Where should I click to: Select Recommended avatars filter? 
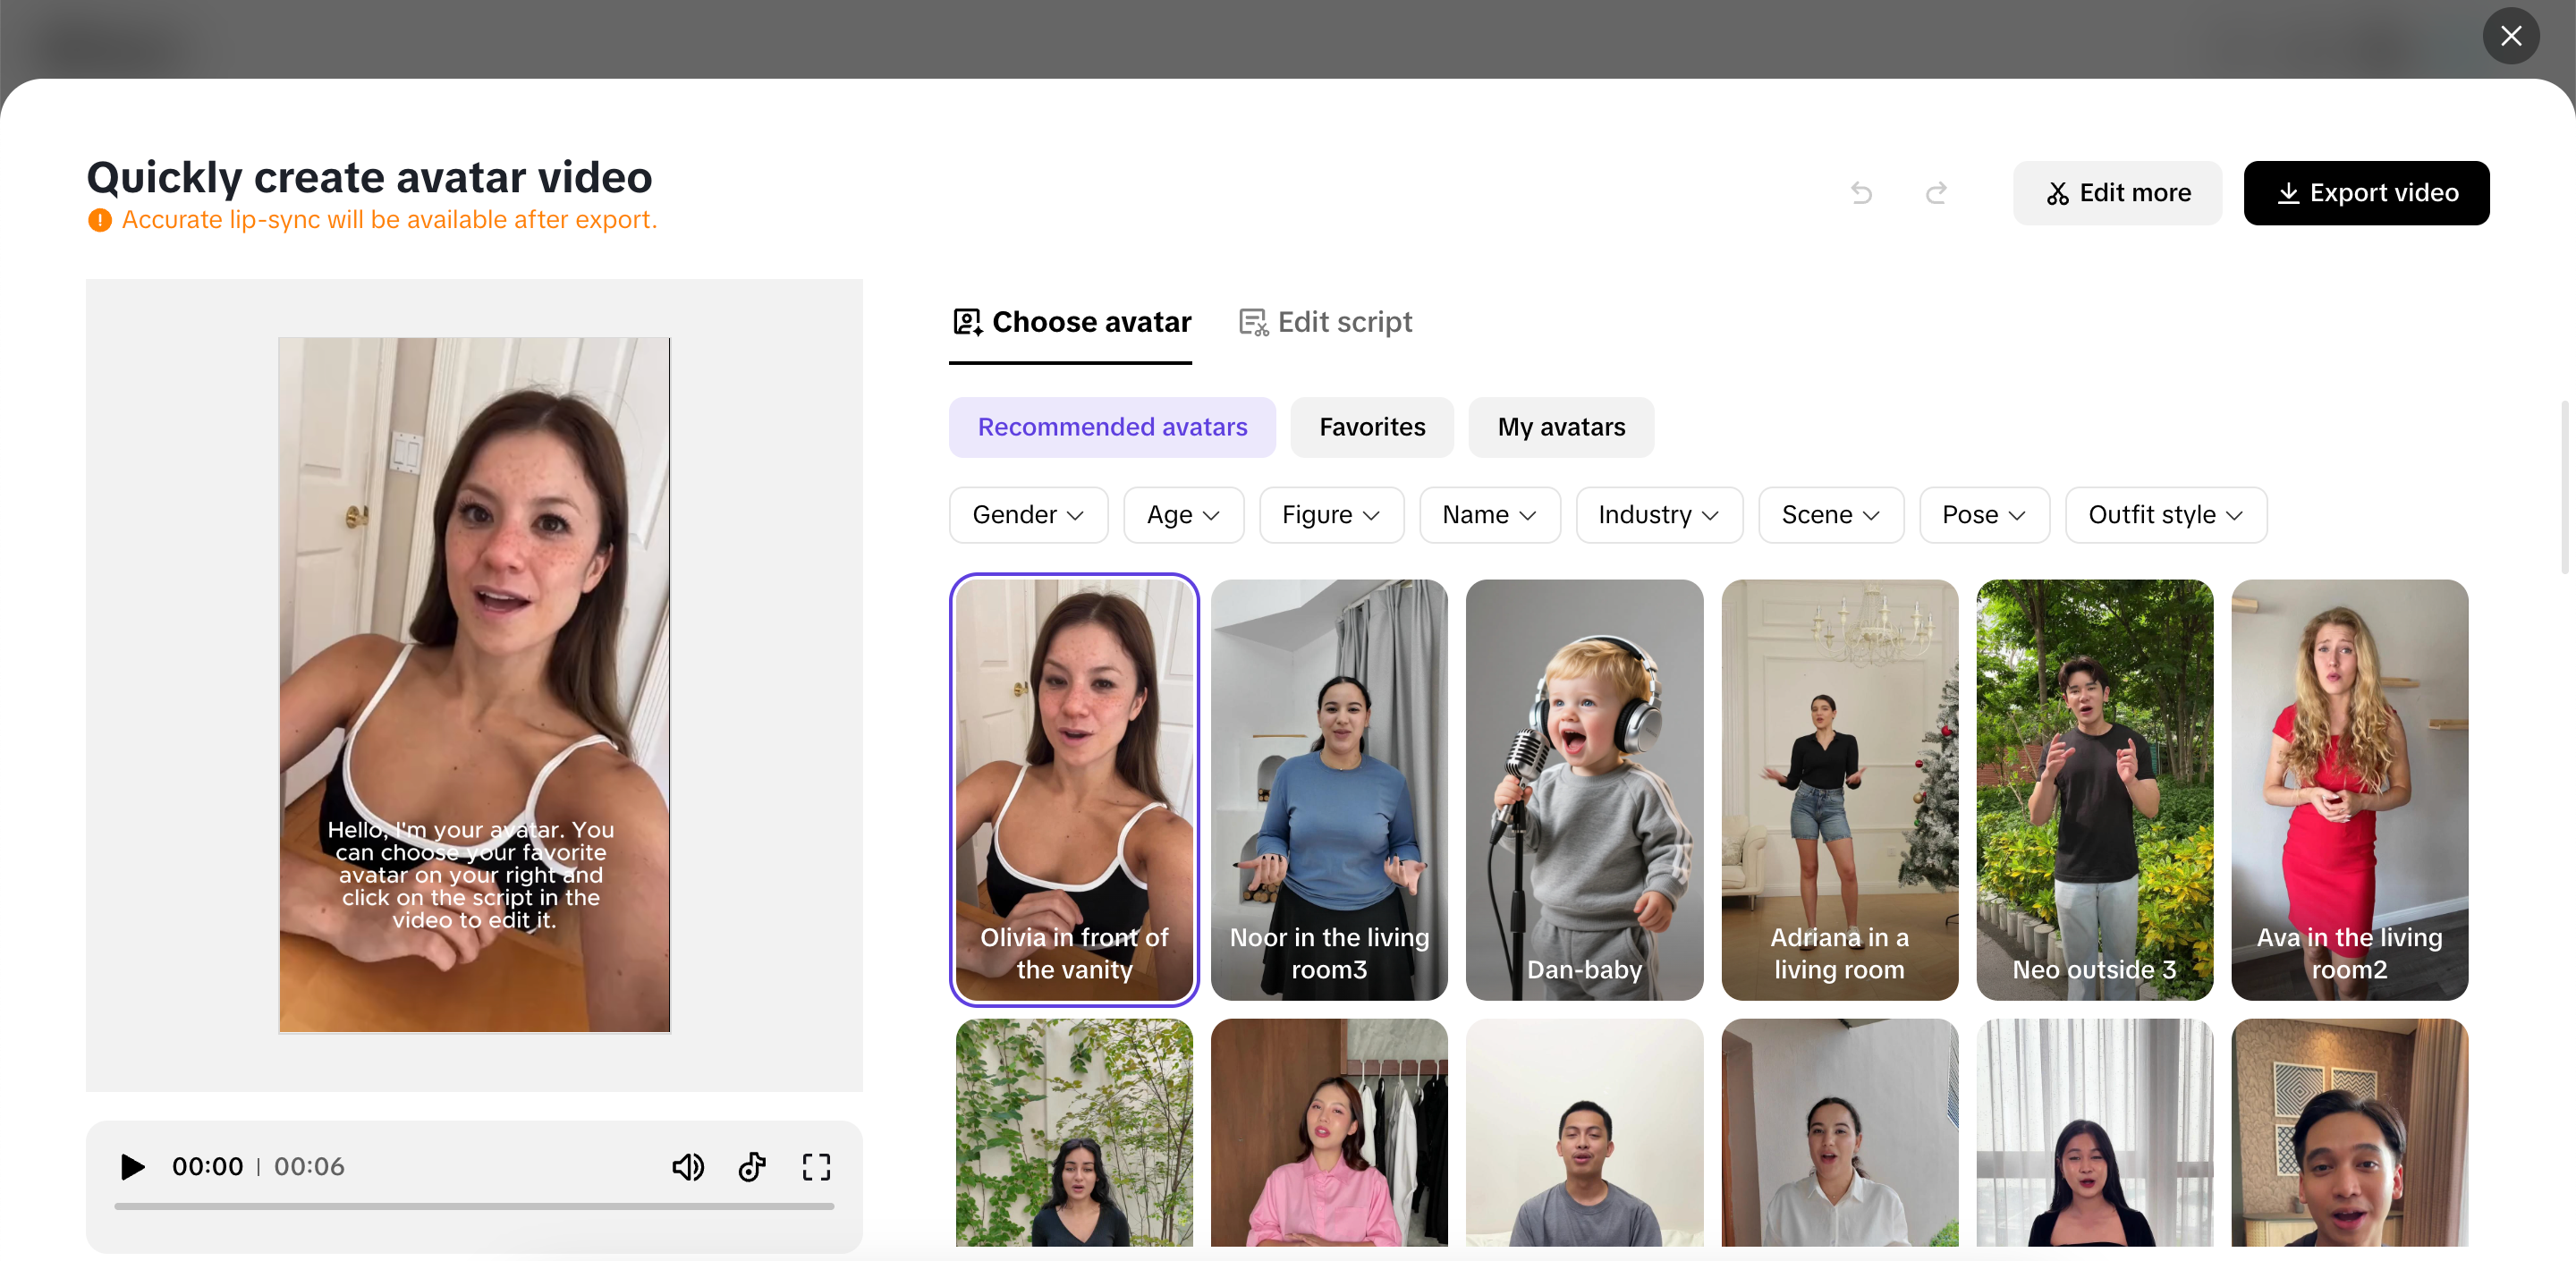click(1112, 427)
